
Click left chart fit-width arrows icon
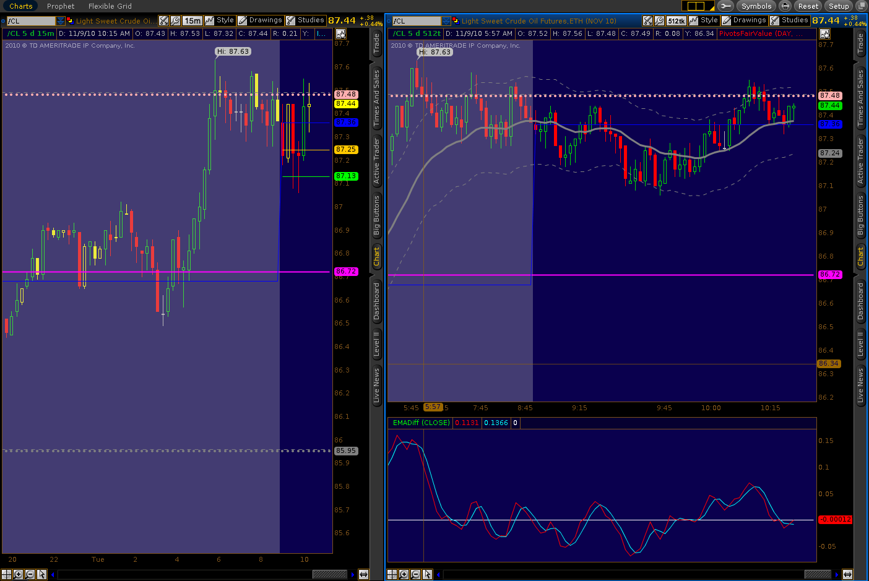pos(363,574)
